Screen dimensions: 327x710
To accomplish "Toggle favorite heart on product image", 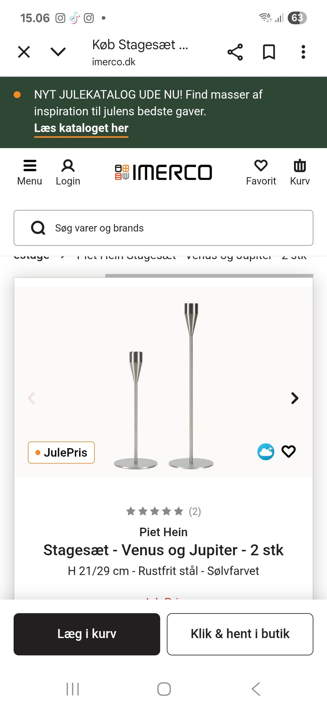I will [x=289, y=452].
